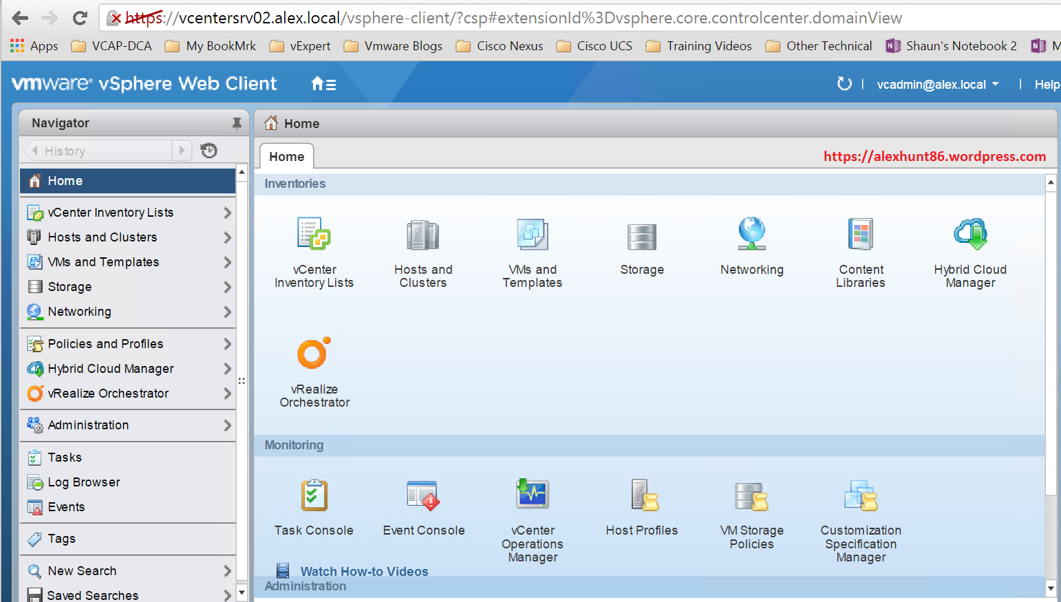This screenshot has width=1061, height=602.
Task: Click the refresh icon in header
Action: (844, 84)
